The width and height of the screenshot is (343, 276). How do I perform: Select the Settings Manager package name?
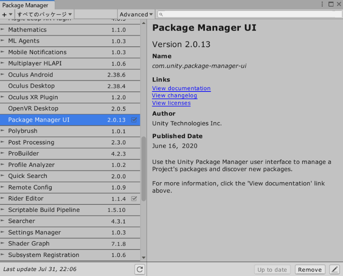point(34,233)
